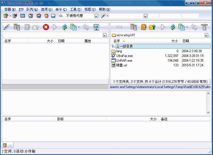
Task: Click the log panel scroll up arrow
Action: click(208, 93)
